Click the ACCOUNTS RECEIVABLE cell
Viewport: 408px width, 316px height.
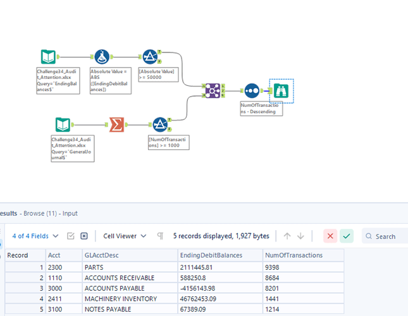click(130, 278)
